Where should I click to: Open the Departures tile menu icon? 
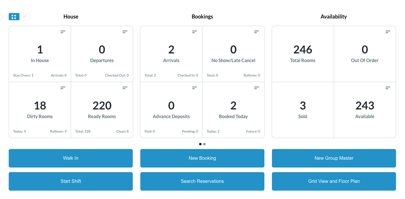(125, 32)
